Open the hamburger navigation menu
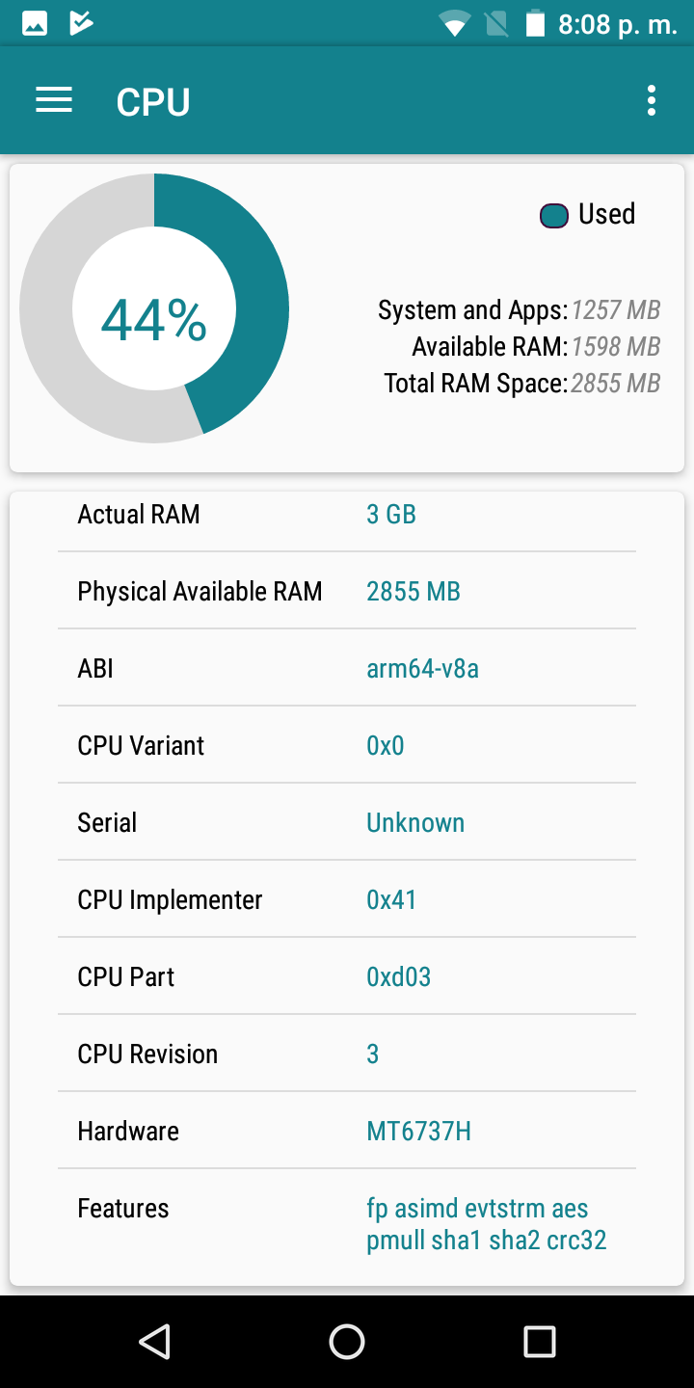The height and width of the screenshot is (1388, 694). [x=54, y=100]
